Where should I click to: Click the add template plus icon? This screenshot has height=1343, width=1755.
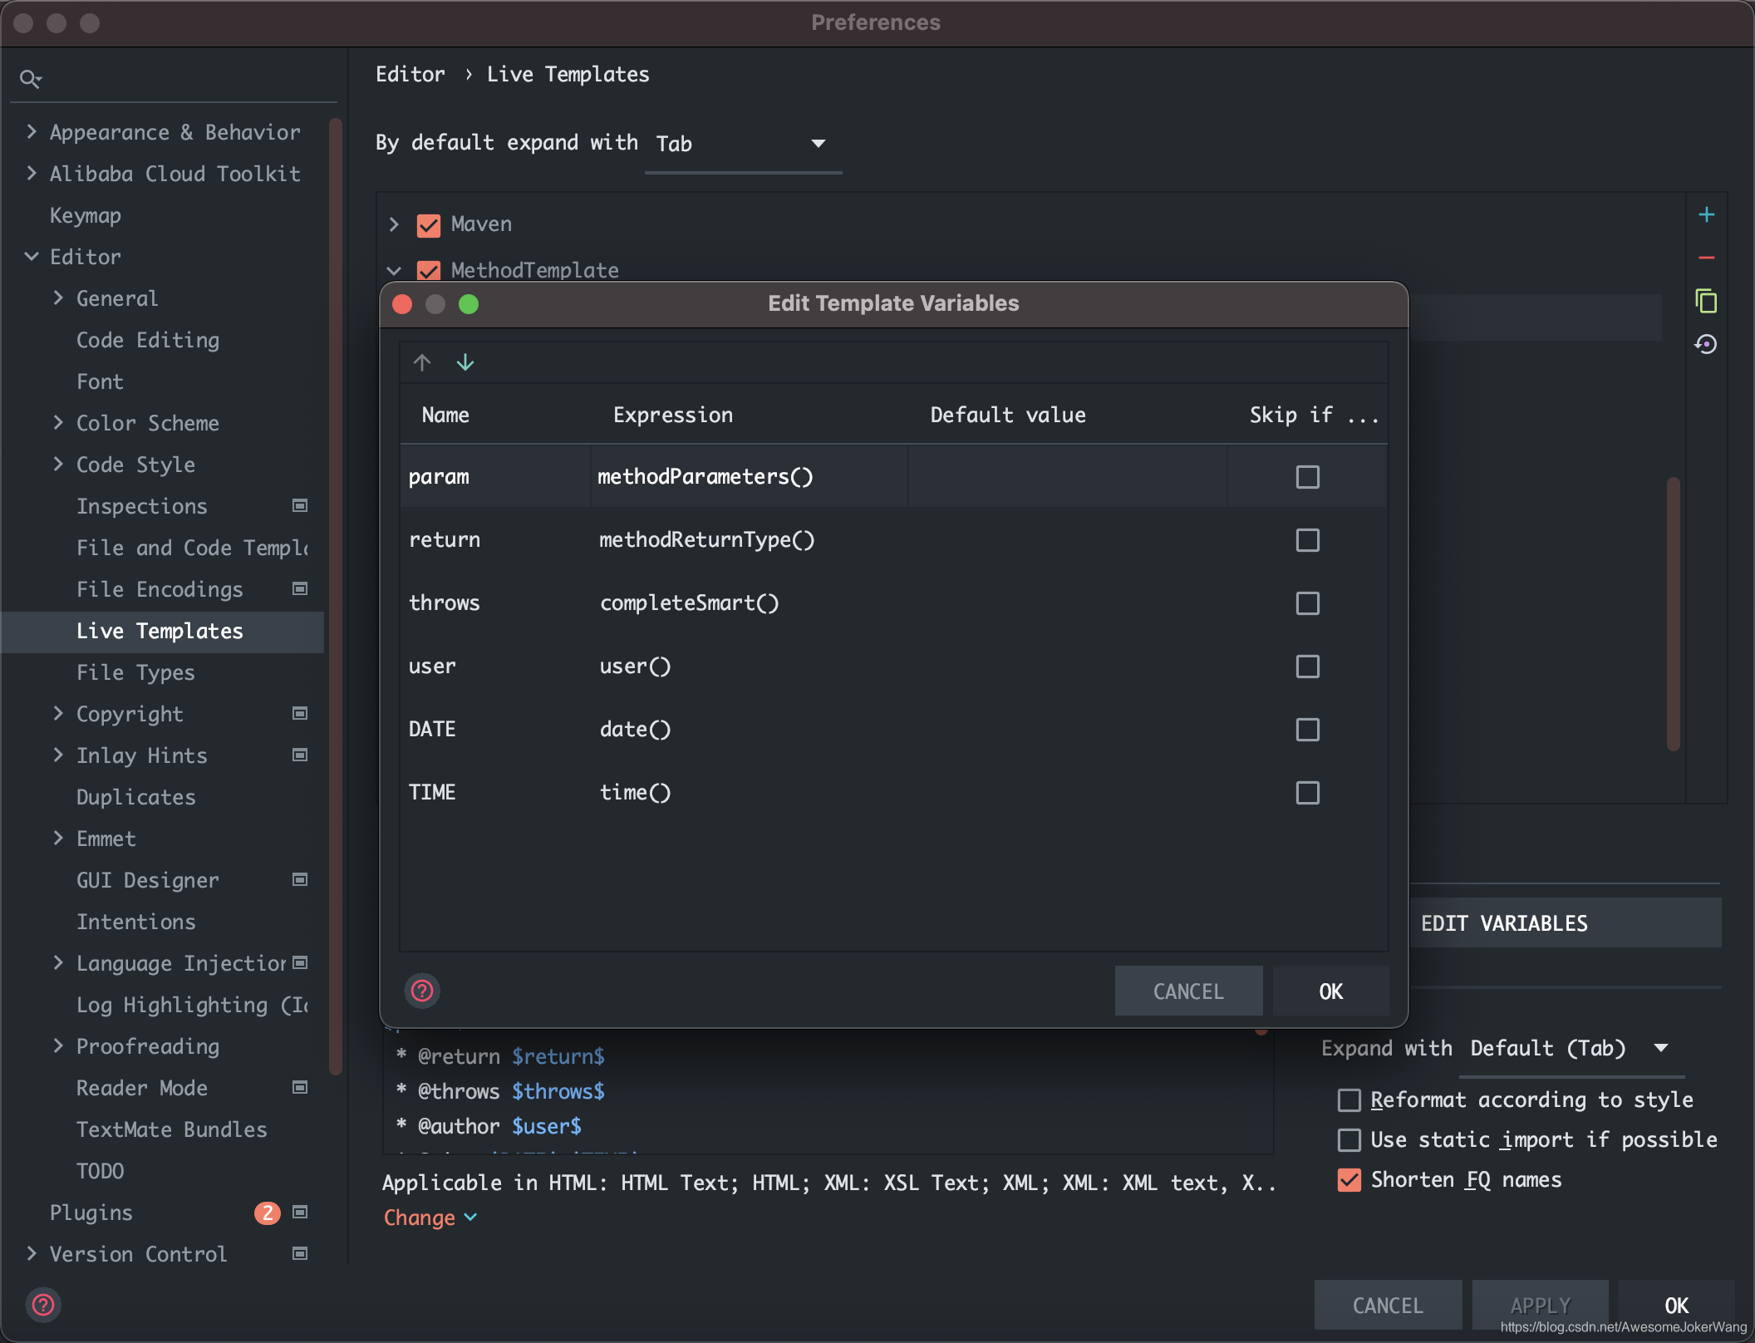[1706, 215]
